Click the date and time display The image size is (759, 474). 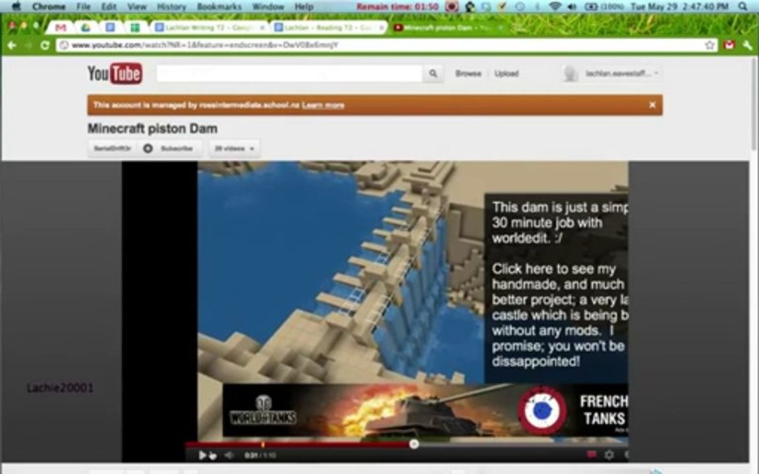(x=680, y=7)
